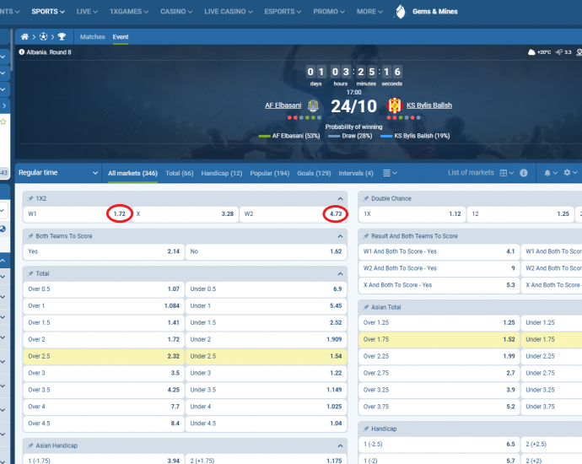582x464 pixels.
Task: Select Under 0.5 at 6.9
Action: click(267, 289)
